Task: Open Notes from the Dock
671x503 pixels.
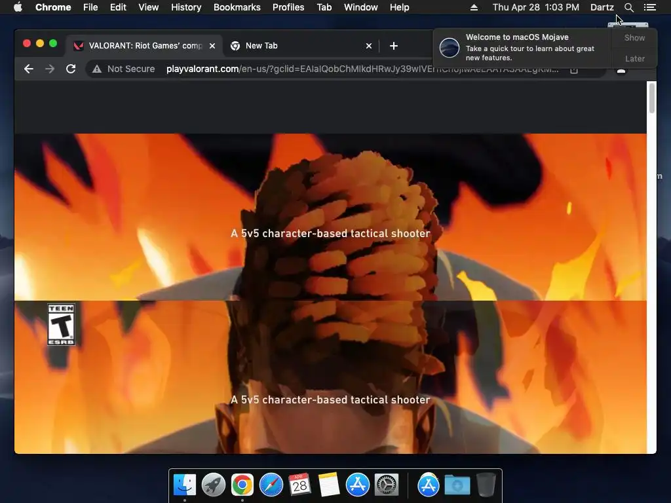Action: click(x=329, y=485)
